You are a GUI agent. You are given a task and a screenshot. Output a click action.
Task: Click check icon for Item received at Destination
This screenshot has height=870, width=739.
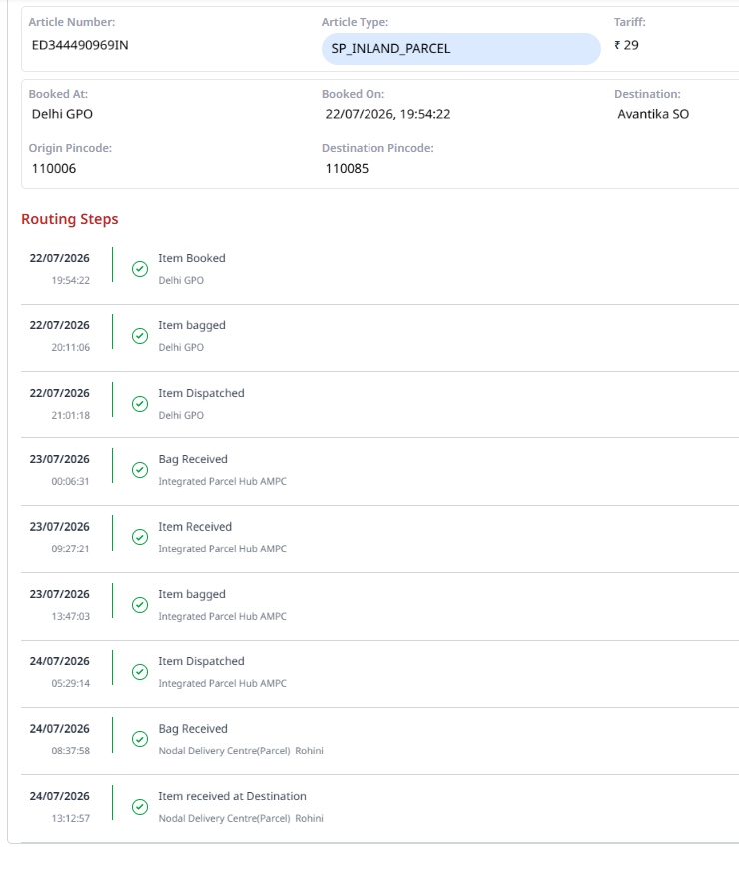[x=140, y=807]
